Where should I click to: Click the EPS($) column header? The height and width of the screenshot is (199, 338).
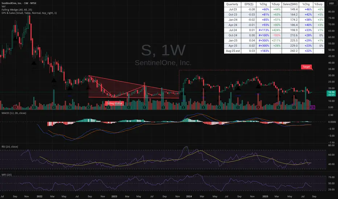pyautogui.click(x=248, y=4)
